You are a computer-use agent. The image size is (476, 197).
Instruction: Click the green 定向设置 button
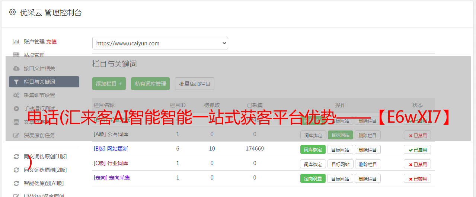[x=313, y=178]
